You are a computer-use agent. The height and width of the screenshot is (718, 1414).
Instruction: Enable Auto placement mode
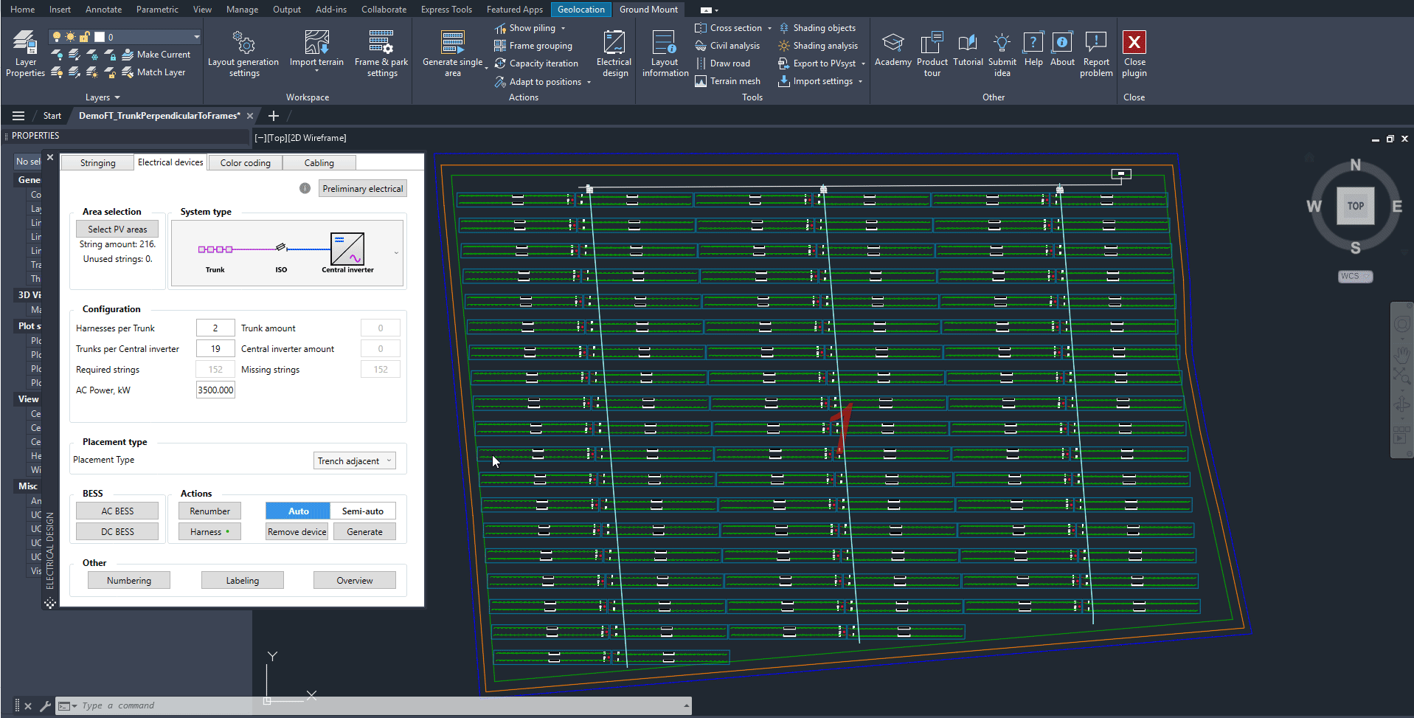(x=298, y=511)
